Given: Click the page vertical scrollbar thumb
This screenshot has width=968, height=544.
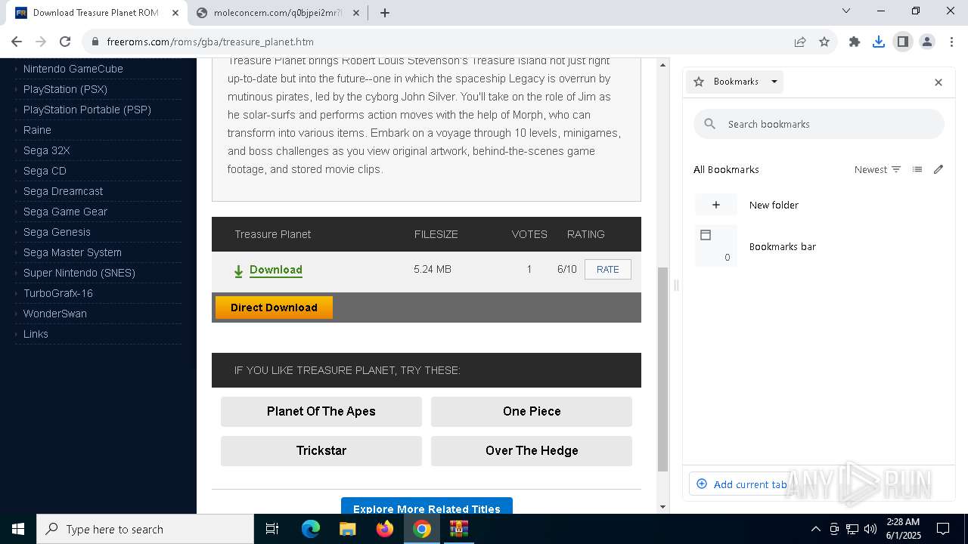Looking at the screenshot, I should [x=662, y=369].
